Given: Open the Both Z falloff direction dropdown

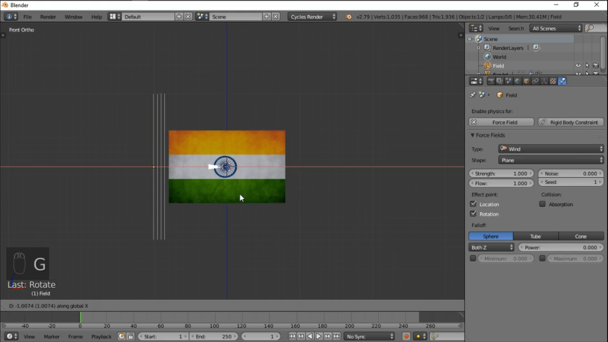Looking at the screenshot, I should (x=492, y=247).
